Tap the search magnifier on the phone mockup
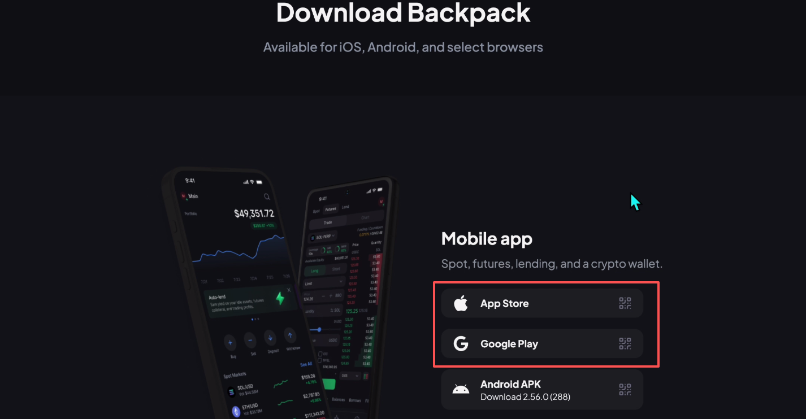This screenshot has width=806, height=419. [267, 197]
